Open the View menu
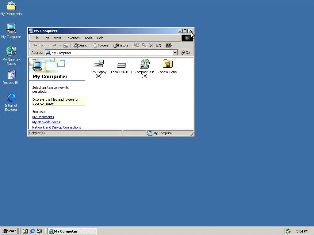Screen dimensions: 314x235 (x=57, y=38)
